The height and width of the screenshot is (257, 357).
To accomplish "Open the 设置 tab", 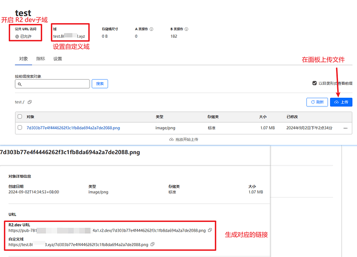I will (x=57, y=59).
